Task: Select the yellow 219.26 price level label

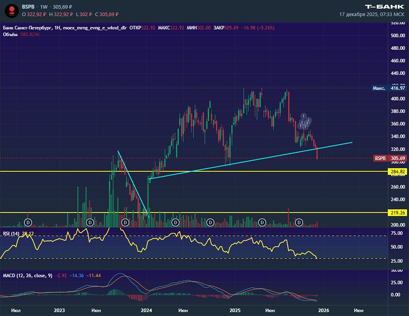Action: click(x=396, y=213)
